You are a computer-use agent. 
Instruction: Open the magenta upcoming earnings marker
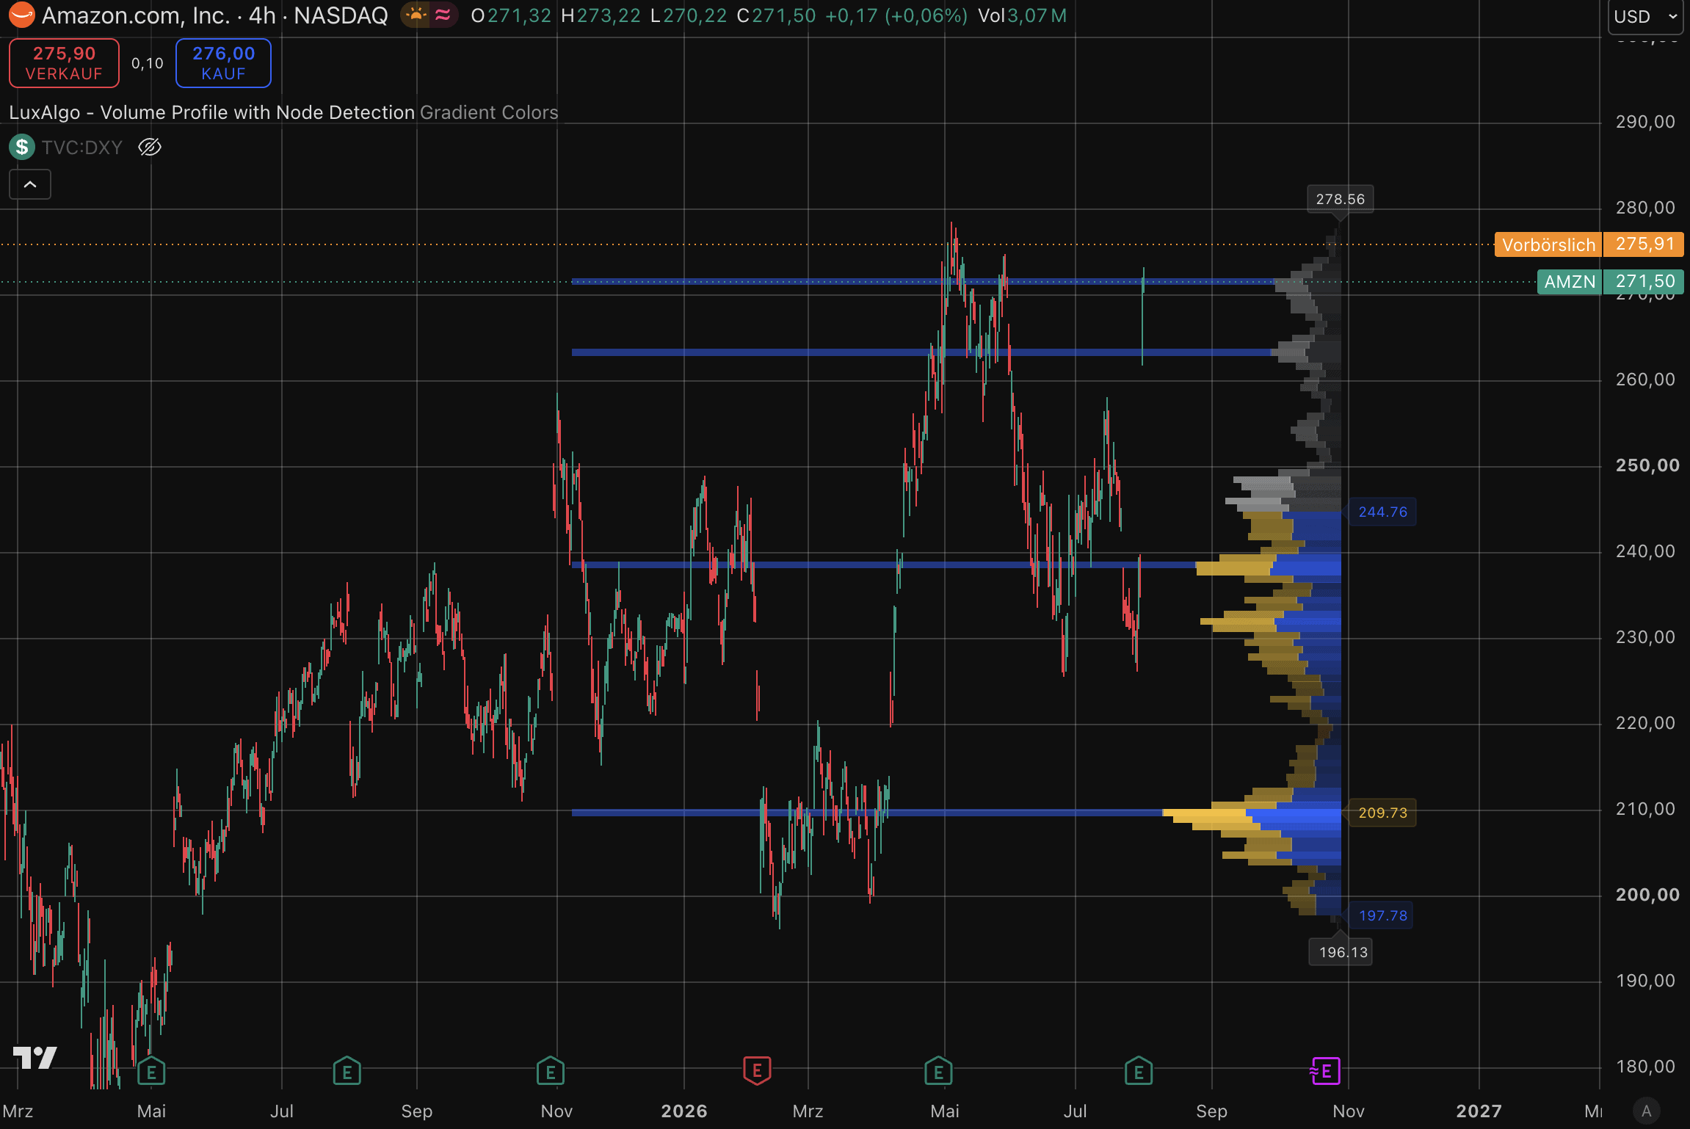1325,1071
